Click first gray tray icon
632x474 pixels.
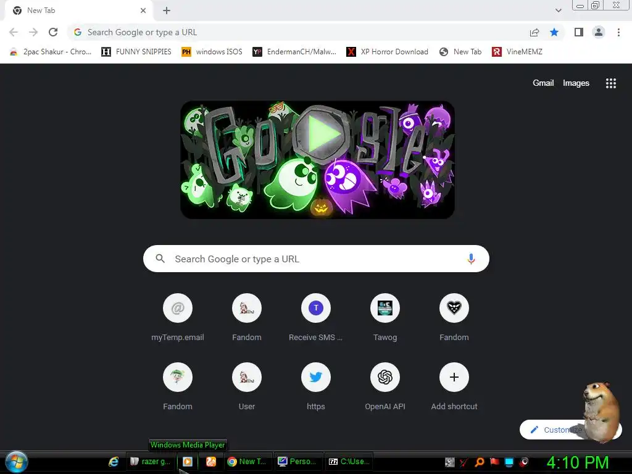[450, 462]
